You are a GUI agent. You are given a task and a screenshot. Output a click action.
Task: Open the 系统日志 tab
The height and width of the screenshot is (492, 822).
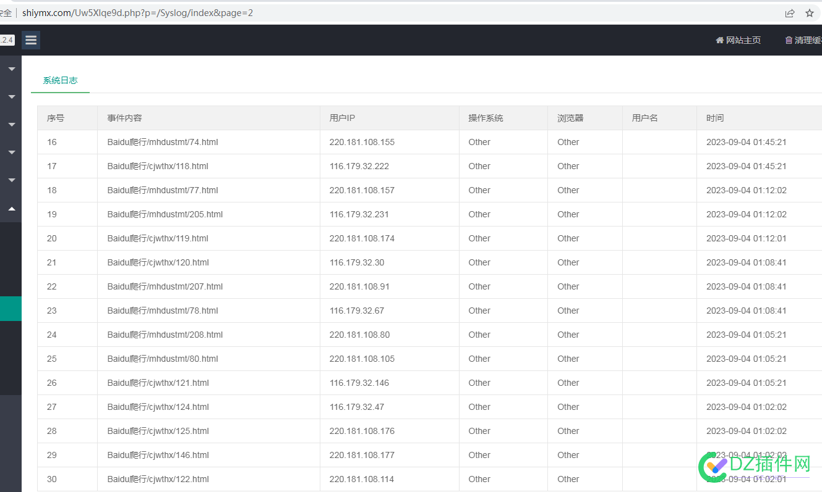60,80
